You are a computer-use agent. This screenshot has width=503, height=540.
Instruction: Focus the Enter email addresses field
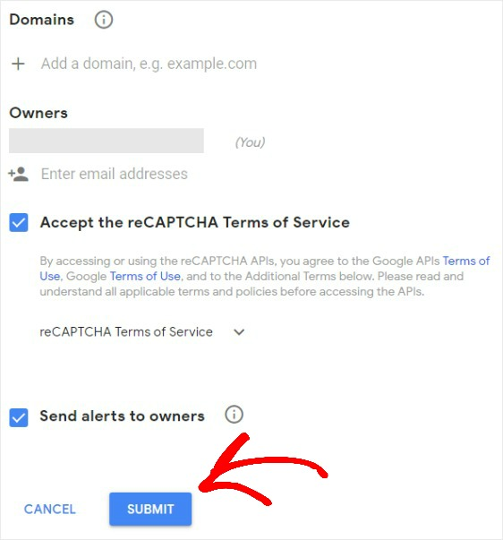[115, 174]
